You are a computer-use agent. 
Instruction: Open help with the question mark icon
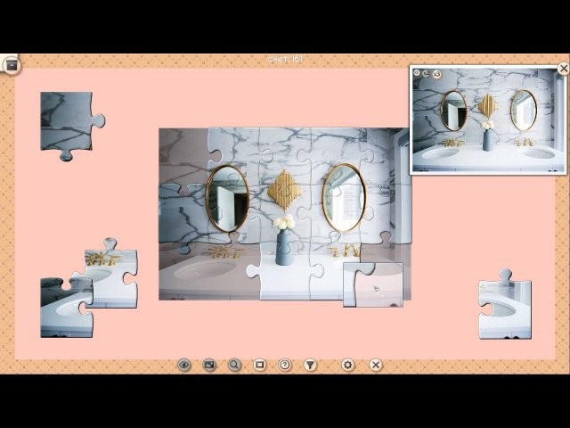284,365
